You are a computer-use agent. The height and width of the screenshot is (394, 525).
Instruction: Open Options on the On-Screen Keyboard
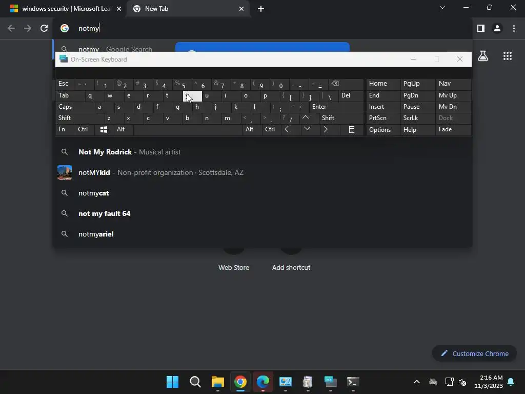[383, 130]
